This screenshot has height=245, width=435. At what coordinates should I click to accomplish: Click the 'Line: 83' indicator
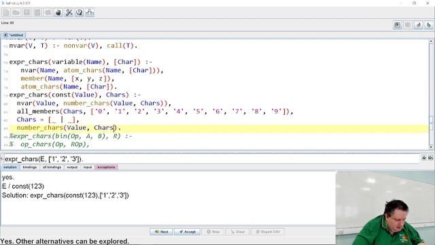[7, 23]
